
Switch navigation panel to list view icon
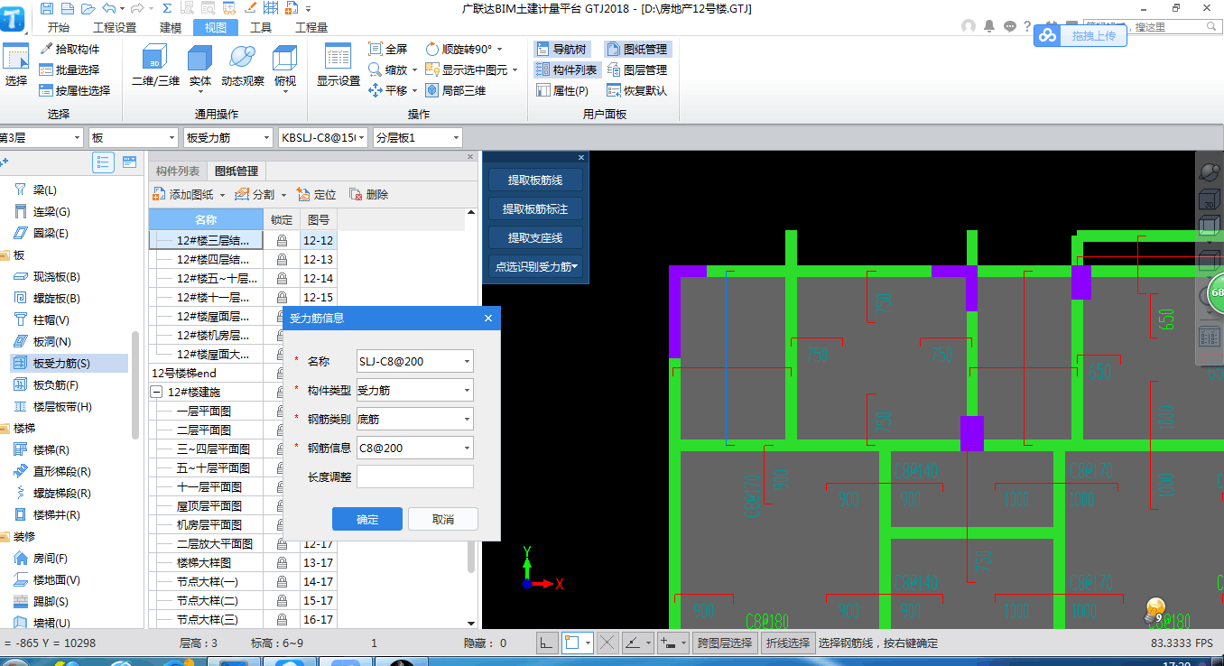coord(103,162)
